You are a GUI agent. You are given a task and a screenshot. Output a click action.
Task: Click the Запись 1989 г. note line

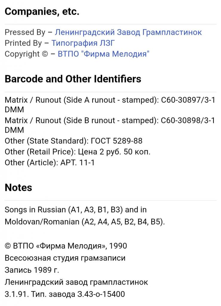[x=32, y=270]
